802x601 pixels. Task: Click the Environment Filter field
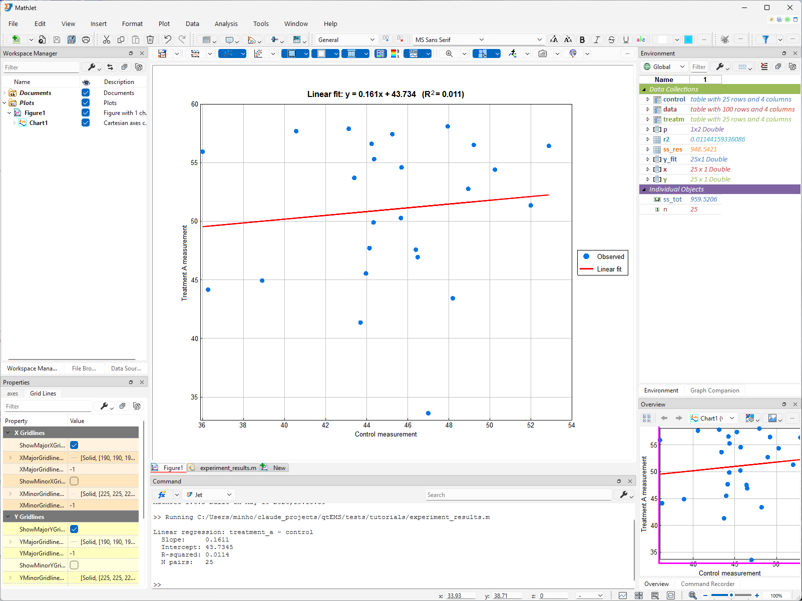699,66
